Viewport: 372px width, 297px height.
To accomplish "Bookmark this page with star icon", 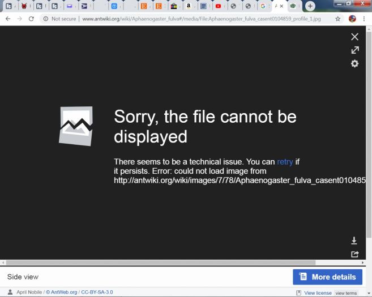I will tap(338, 19).
